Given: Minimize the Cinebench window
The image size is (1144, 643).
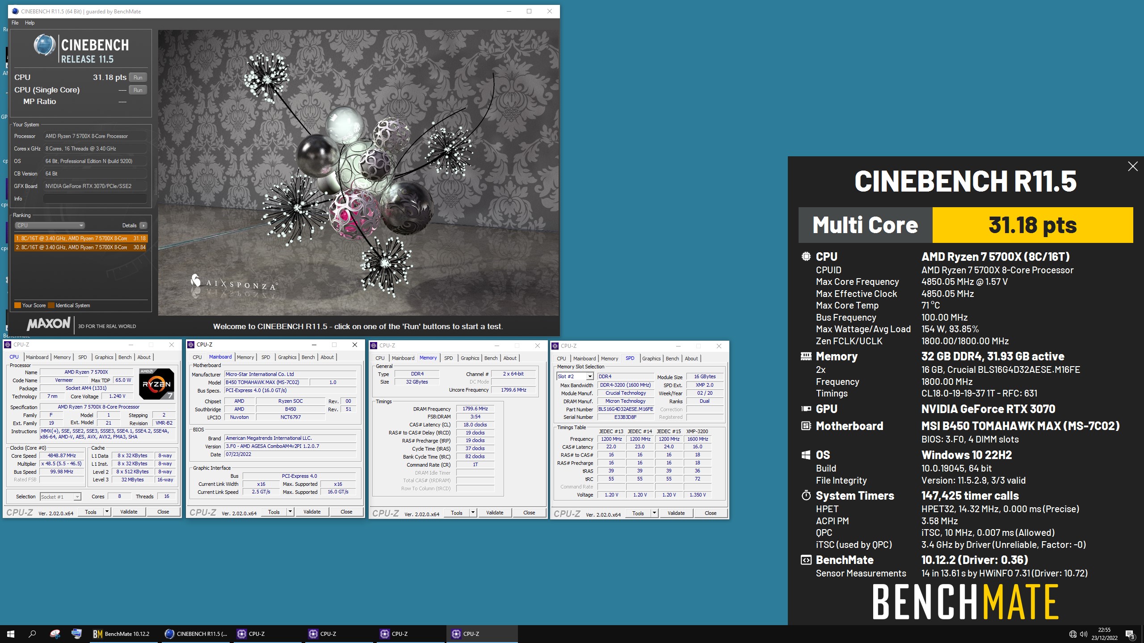Looking at the screenshot, I should click(x=509, y=12).
